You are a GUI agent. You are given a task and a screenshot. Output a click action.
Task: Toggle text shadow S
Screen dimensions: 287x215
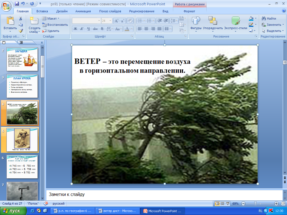pyautogui.click(x=102, y=29)
